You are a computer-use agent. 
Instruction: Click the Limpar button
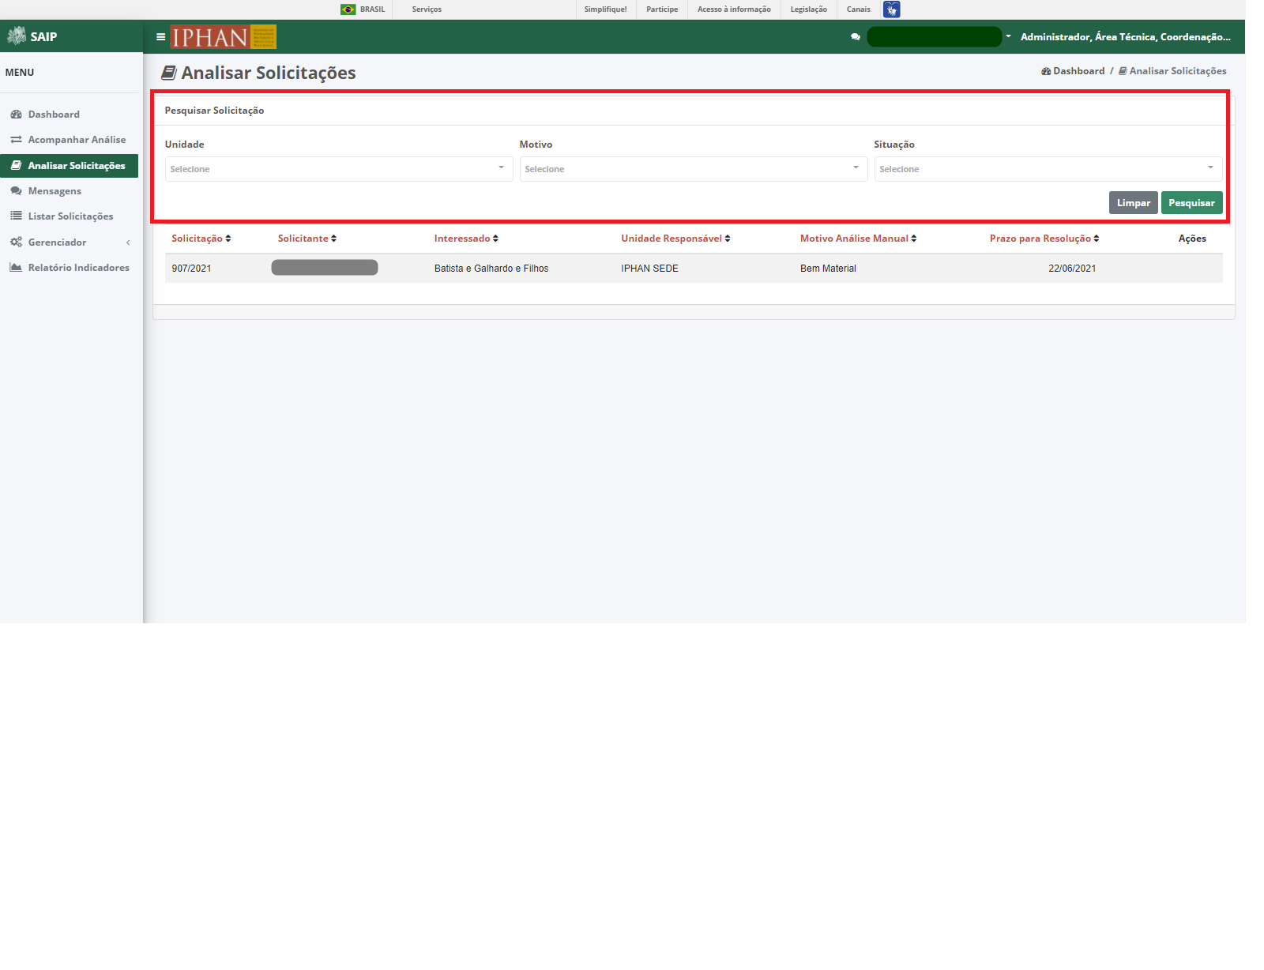pyautogui.click(x=1133, y=203)
